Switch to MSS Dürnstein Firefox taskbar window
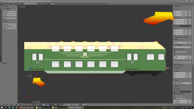The height and width of the screenshot is (109, 194). (x=27, y=107)
